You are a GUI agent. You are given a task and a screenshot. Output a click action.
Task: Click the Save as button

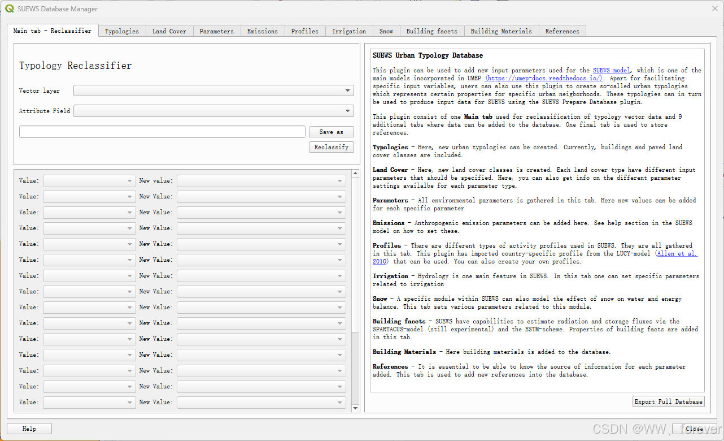tap(332, 132)
